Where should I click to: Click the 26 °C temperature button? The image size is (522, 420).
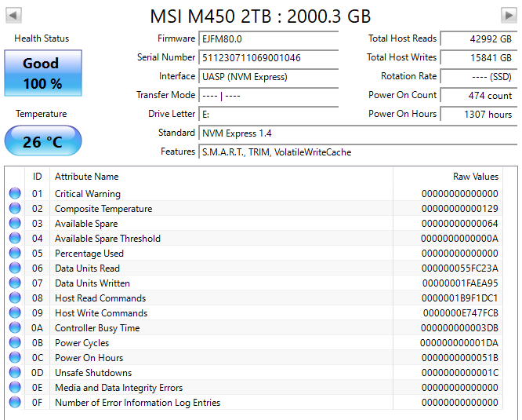tap(42, 141)
